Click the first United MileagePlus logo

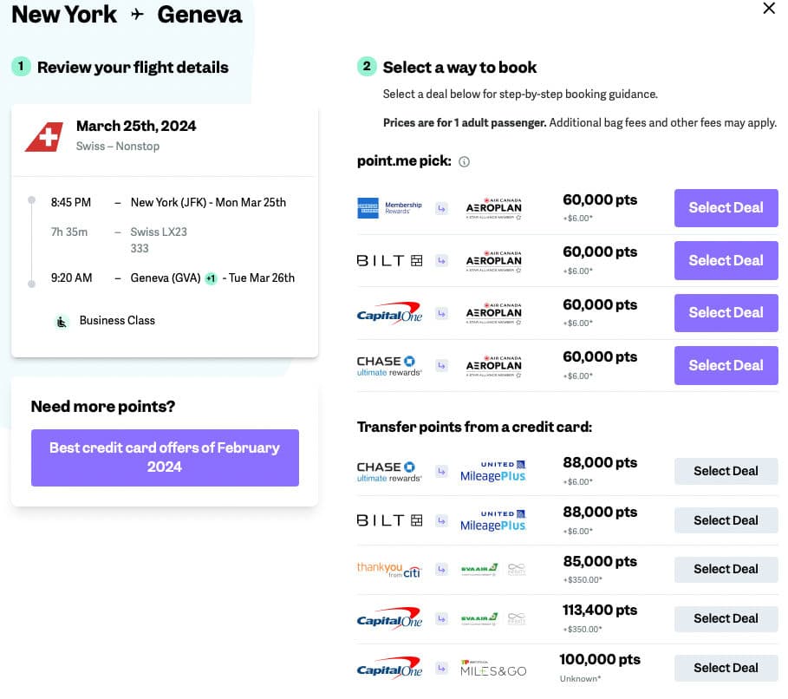pyautogui.click(x=492, y=471)
